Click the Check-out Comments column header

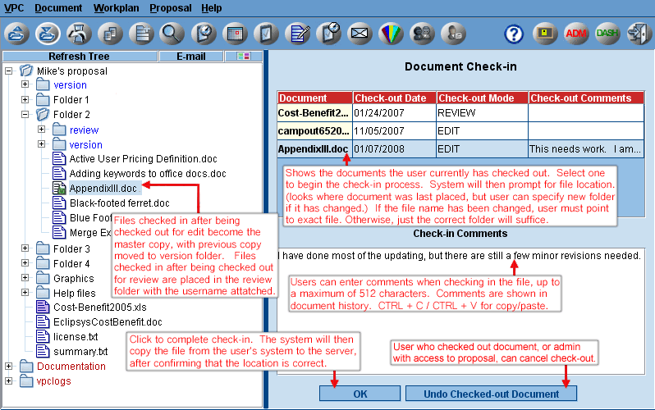(x=587, y=98)
